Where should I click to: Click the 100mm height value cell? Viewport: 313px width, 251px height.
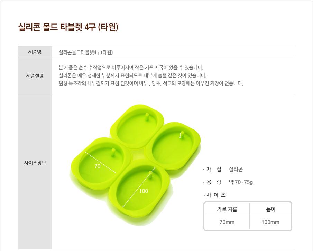(270, 222)
